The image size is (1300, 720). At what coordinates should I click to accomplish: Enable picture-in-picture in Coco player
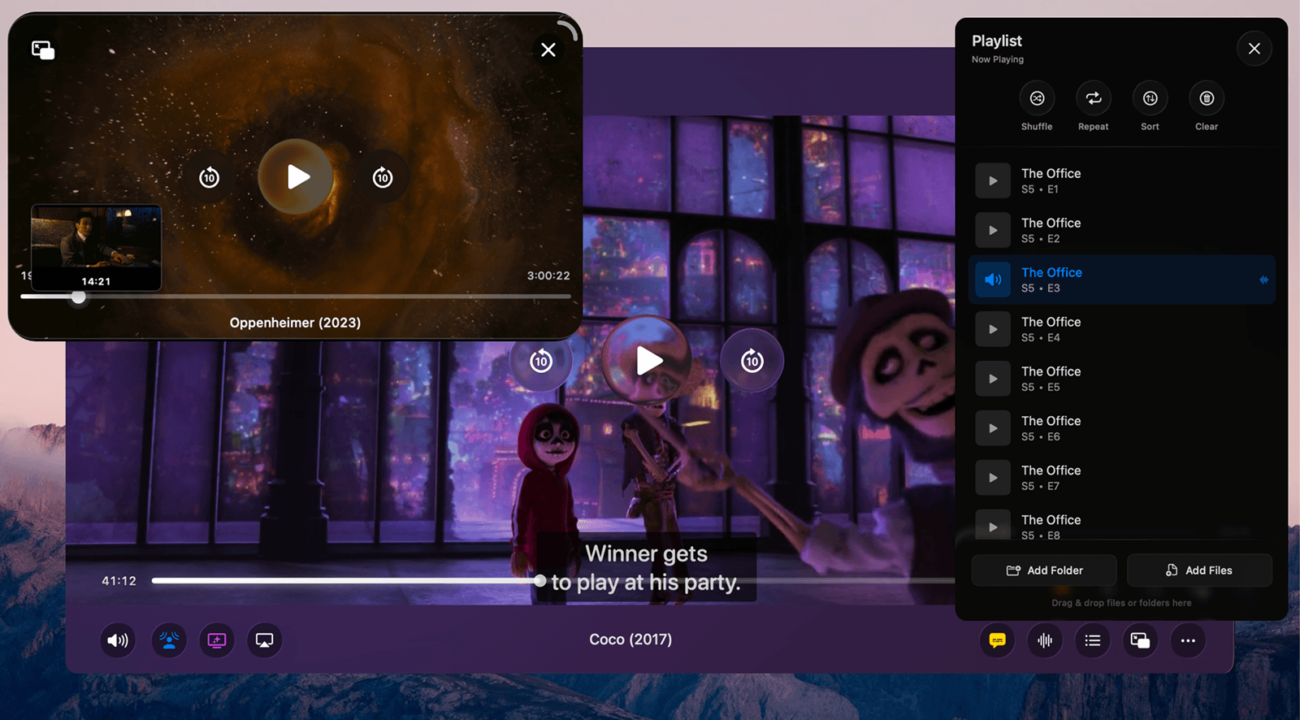pyautogui.click(x=1140, y=640)
